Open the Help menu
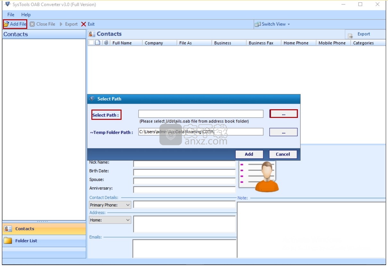 pos(26,14)
